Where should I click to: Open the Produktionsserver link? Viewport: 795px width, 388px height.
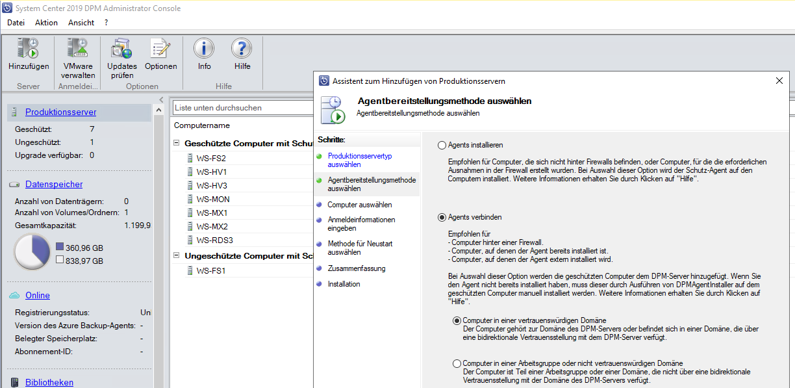pos(60,112)
